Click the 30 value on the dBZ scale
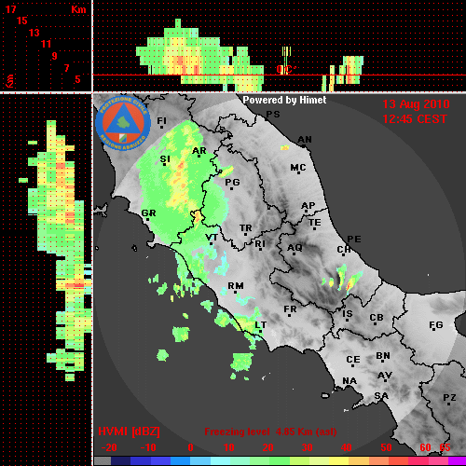 click(307, 447)
